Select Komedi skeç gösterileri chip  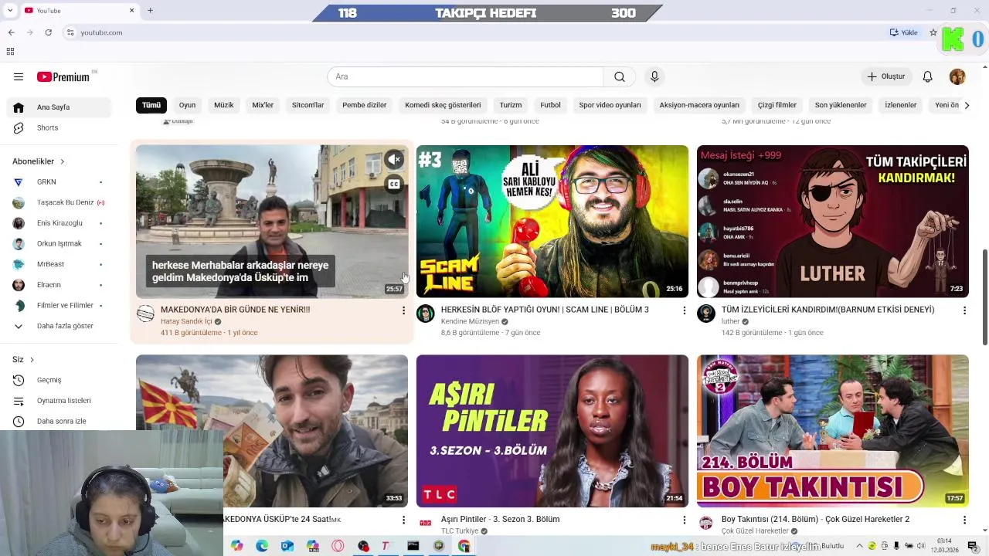(x=443, y=105)
